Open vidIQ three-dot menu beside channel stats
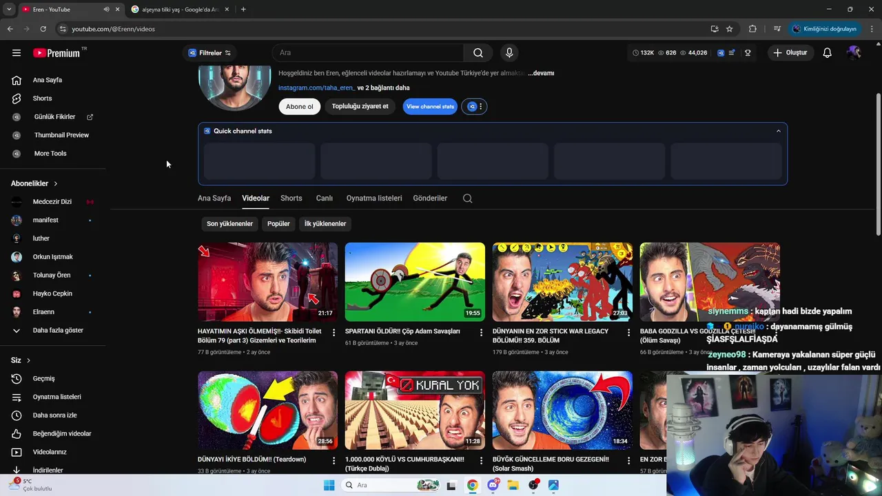The height and width of the screenshot is (496, 882). tap(480, 107)
